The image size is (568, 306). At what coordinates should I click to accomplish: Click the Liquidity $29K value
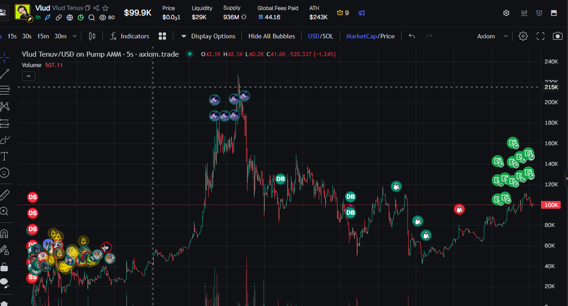tap(199, 17)
